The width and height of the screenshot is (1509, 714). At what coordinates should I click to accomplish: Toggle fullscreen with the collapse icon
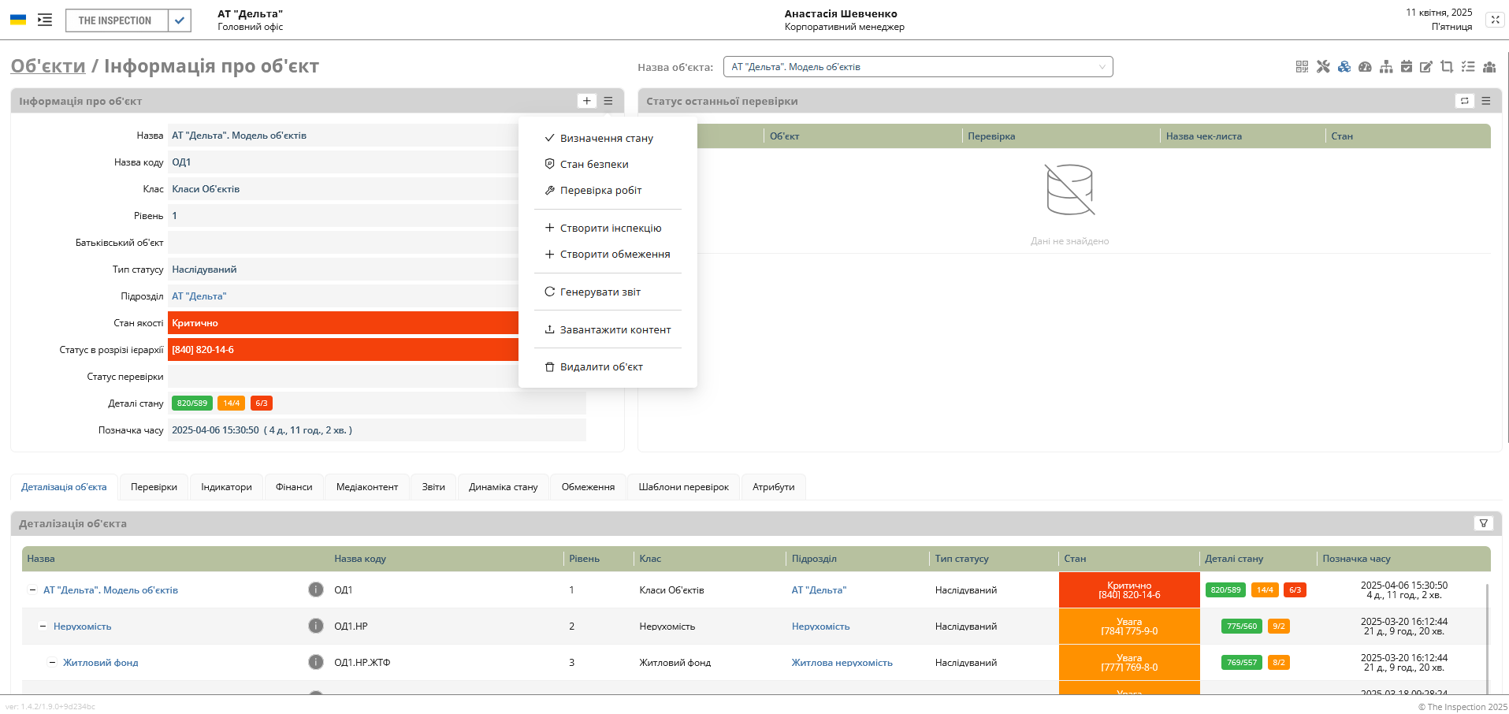[x=1495, y=20]
